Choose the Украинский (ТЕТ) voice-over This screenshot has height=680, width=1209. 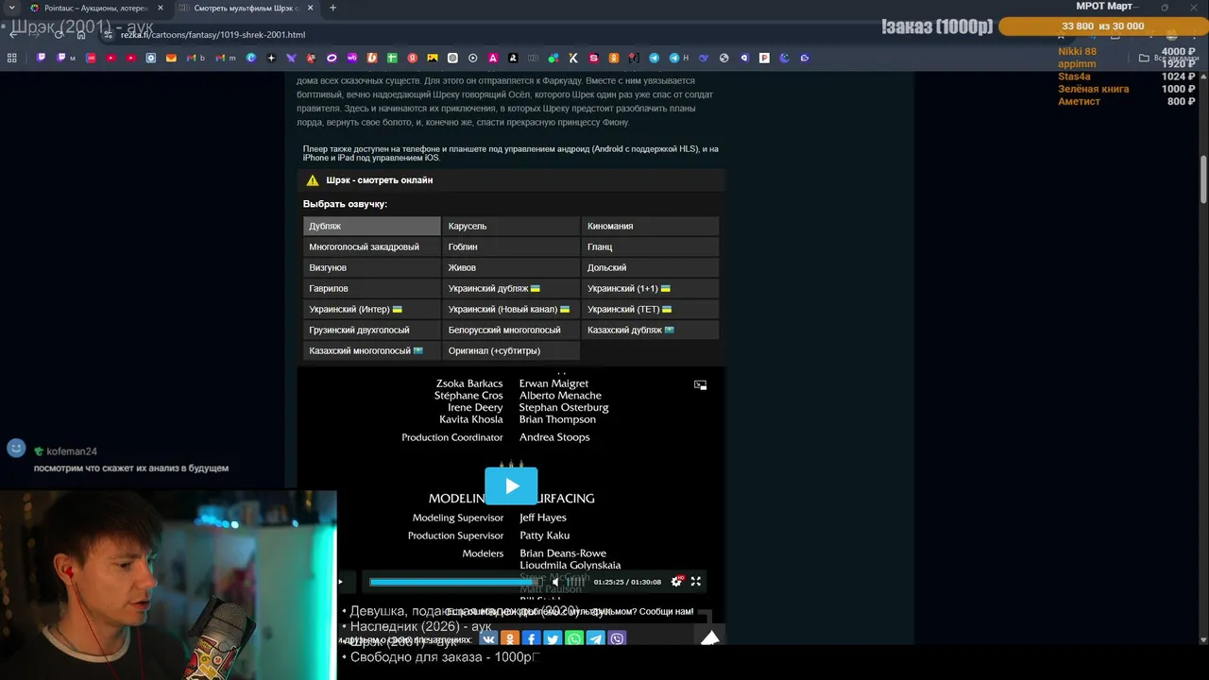point(650,310)
